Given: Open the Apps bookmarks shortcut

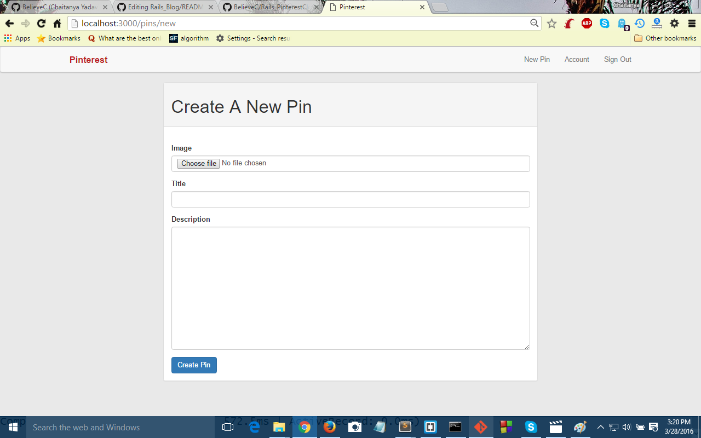Looking at the screenshot, I should tap(17, 38).
